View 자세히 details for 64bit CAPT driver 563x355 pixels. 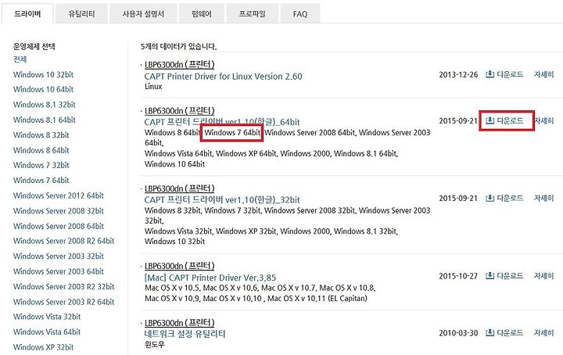(x=543, y=121)
